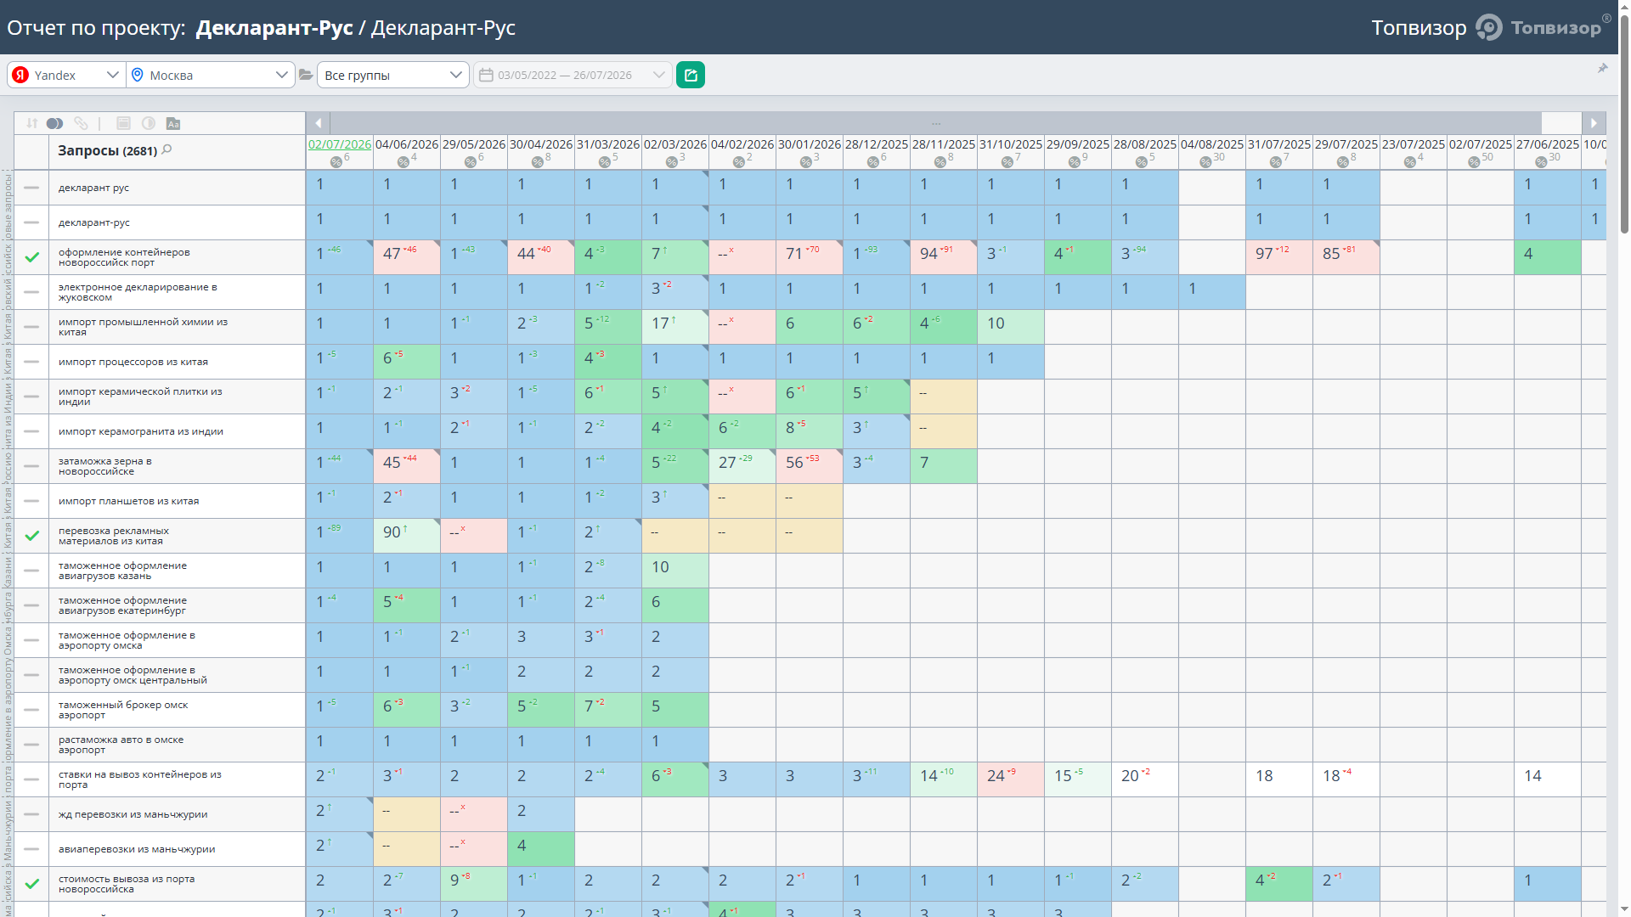Screen dimensions: 1631x917
Task: Click the 'Топвизор' text link in header
Action: click(x=1419, y=27)
